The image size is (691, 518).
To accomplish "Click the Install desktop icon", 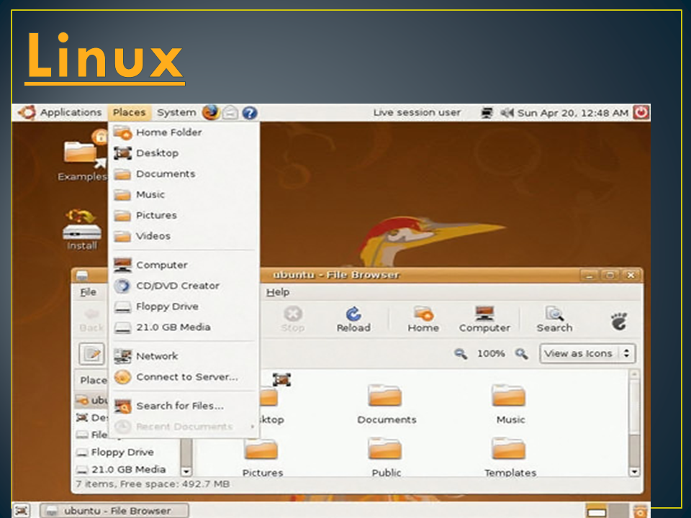I will point(82,230).
